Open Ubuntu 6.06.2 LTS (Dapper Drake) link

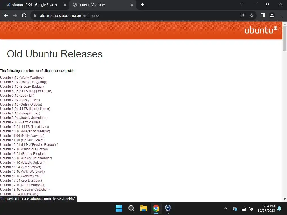(x=26, y=91)
